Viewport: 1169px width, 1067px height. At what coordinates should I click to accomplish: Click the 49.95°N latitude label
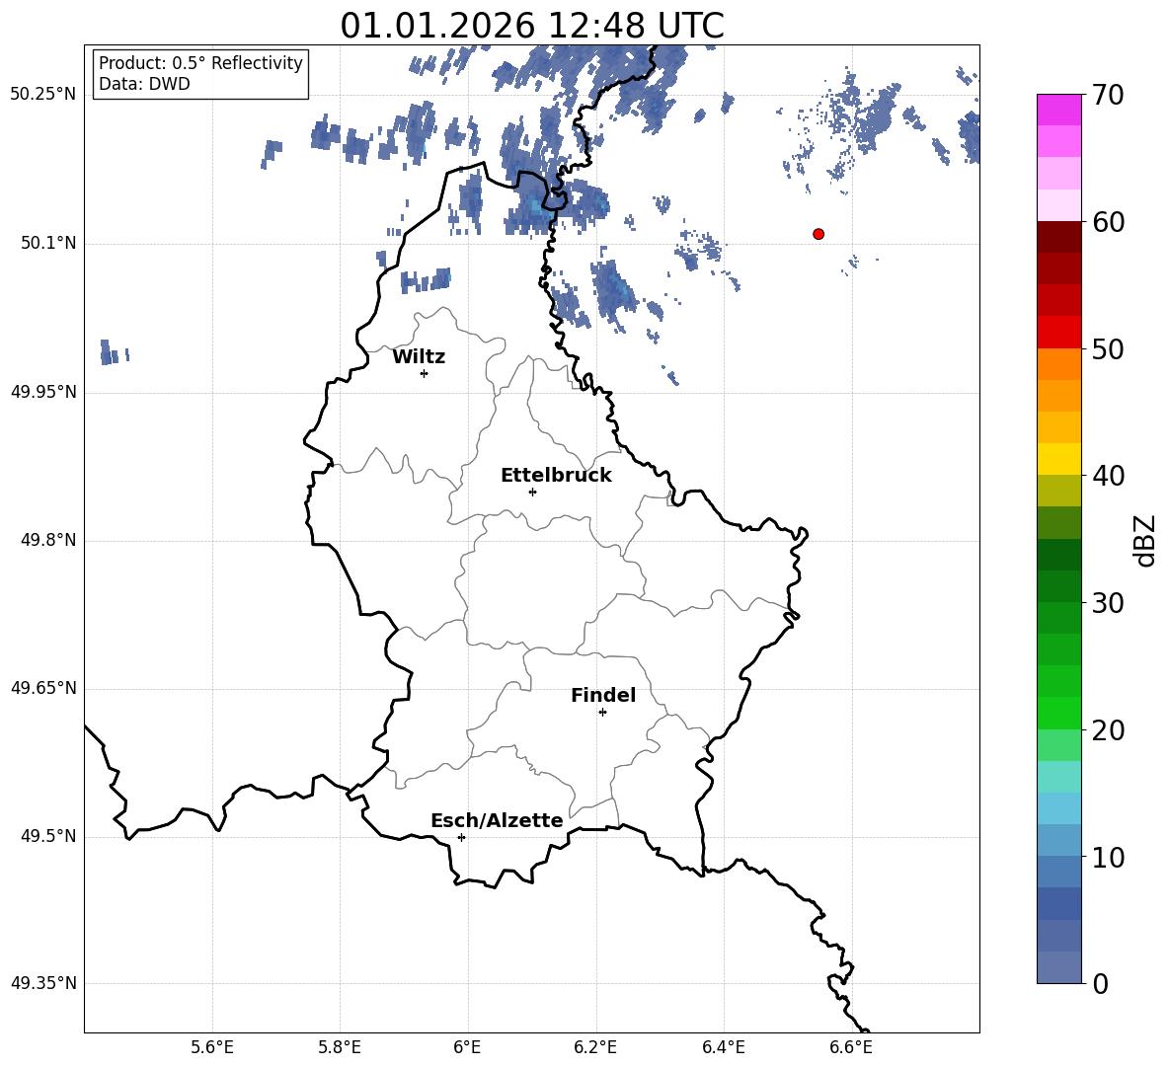point(43,392)
